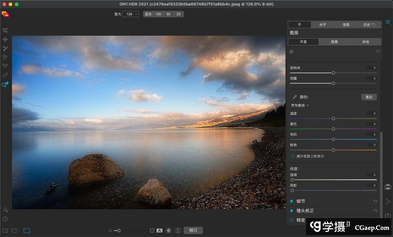
Task: Click the 适合 fit zoom button
Action: pyautogui.click(x=148, y=14)
